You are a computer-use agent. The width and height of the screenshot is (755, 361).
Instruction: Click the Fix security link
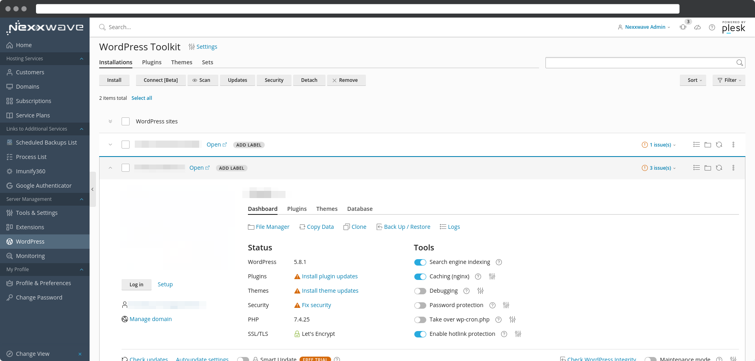point(316,305)
